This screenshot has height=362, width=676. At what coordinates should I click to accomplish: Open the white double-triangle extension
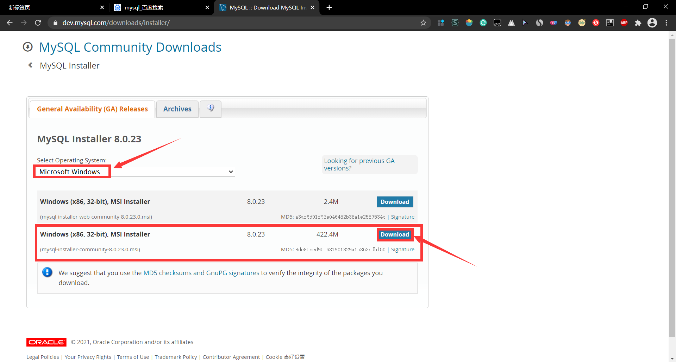[x=511, y=23]
